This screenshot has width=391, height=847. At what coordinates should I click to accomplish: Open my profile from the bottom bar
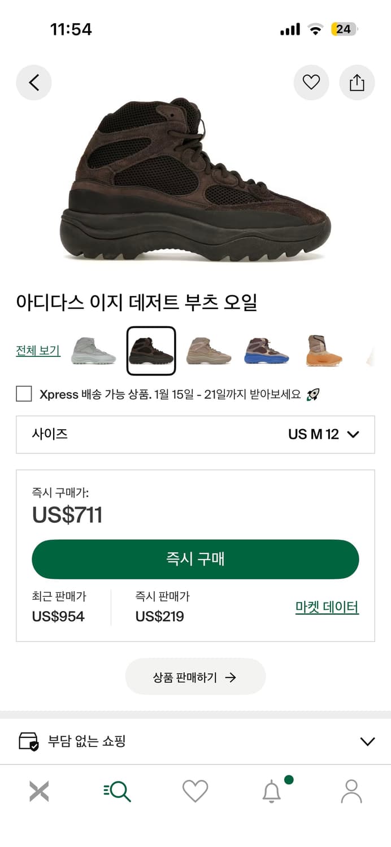(351, 791)
